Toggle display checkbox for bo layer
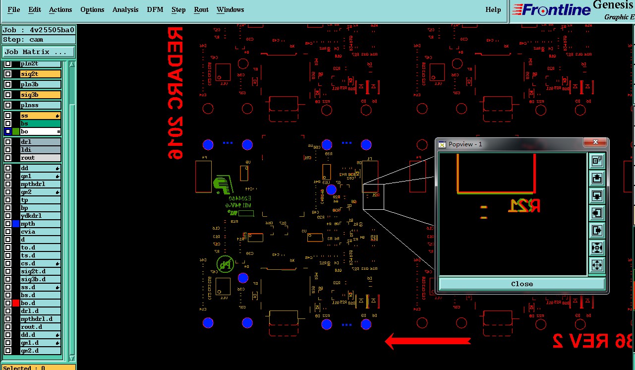Screen dimensions: 635x370 coord(7,131)
